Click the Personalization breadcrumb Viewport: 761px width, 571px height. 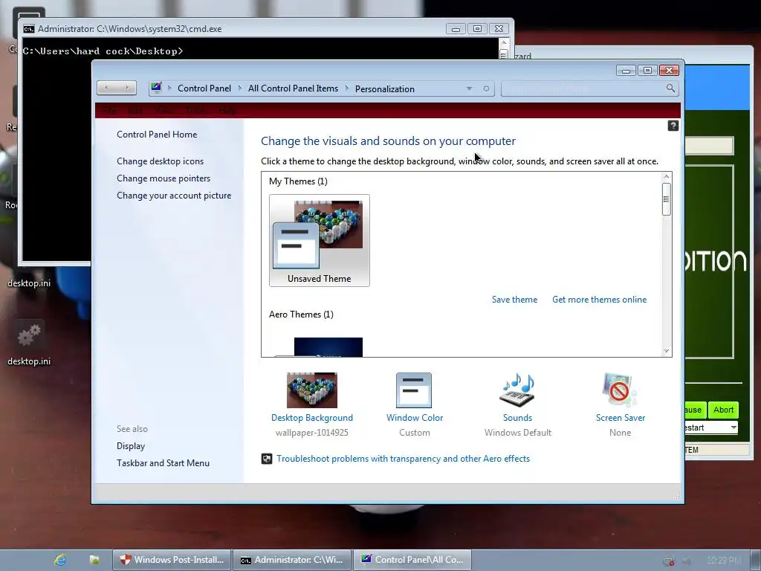coord(385,89)
